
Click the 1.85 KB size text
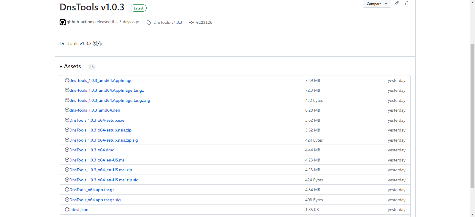(x=312, y=210)
